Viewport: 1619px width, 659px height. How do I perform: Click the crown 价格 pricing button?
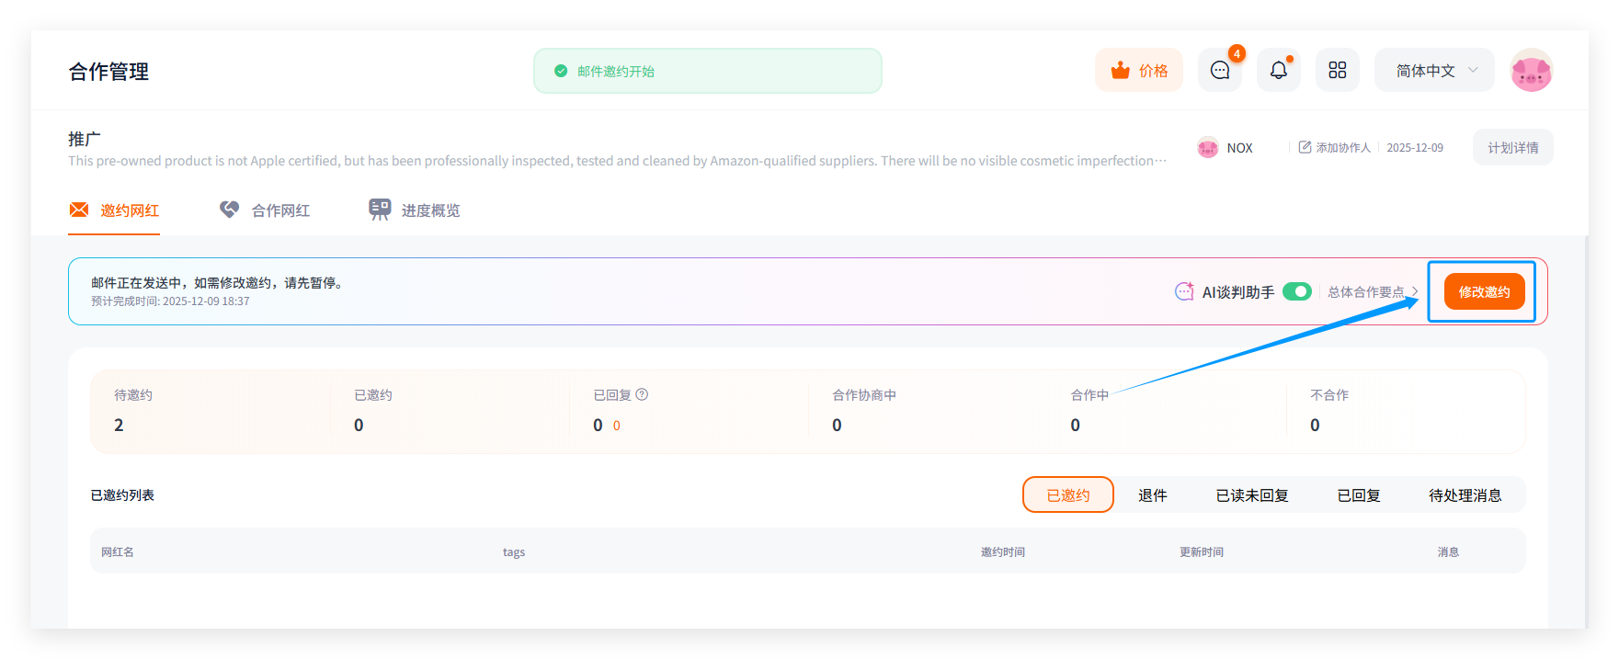(x=1138, y=71)
